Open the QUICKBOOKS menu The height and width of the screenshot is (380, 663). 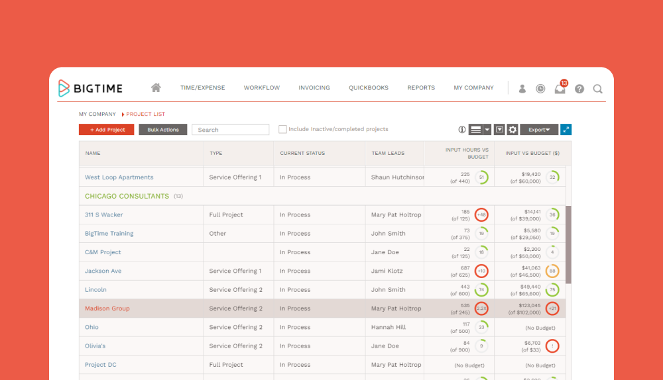click(x=368, y=88)
